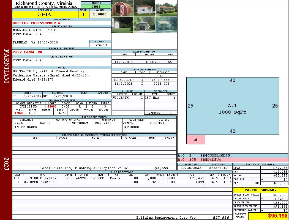Image resolution: width=289 pixels, height=220 pixels.
Task: Click the A.0 SINGLE FAMILY building section row
Action: tap(122, 178)
